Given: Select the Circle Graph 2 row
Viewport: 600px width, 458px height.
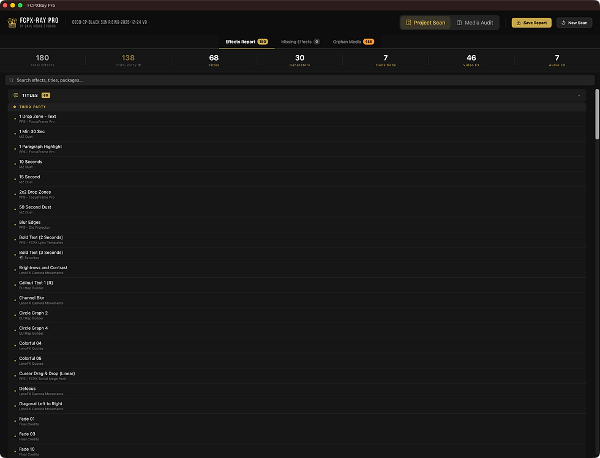Looking at the screenshot, I should [x=297, y=315].
